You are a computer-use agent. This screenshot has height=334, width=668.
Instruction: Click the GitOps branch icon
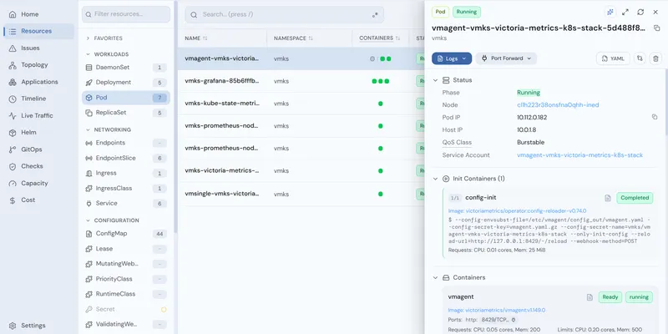[x=13, y=149]
